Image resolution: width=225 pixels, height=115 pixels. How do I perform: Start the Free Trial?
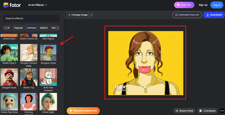(184, 5)
